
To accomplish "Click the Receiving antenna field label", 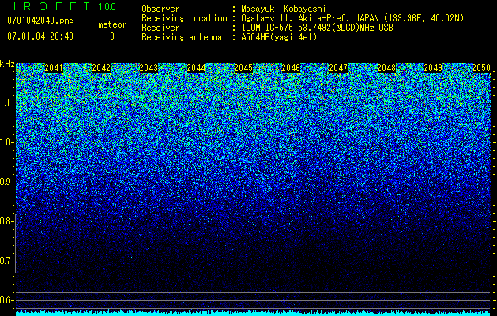I will coord(182,37).
